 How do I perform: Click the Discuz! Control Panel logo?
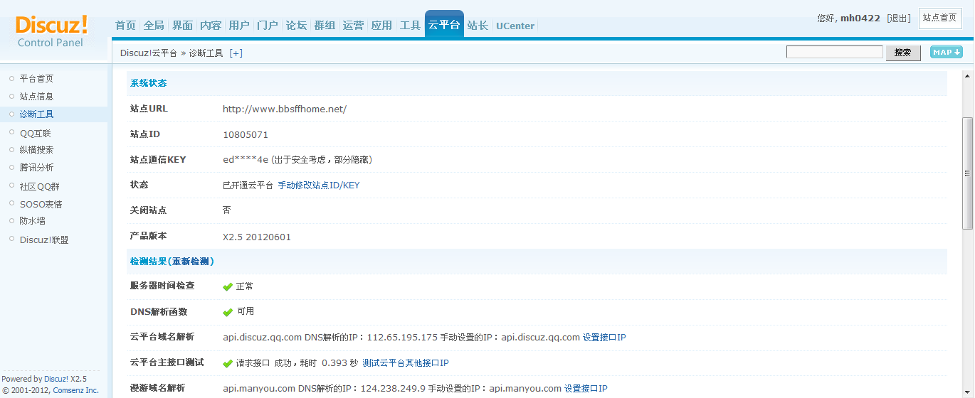(51, 31)
